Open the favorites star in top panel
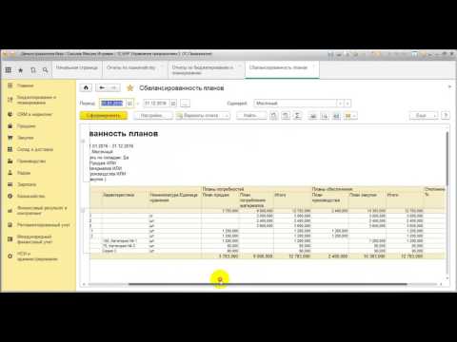Image resolution: width=457 pixels, height=342 pixels. [x=21, y=70]
